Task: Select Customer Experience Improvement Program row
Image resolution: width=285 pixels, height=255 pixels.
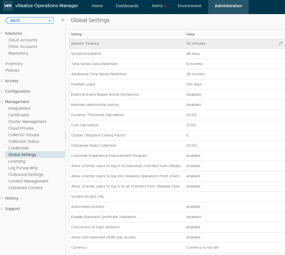Action: pyautogui.click(x=177, y=156)
